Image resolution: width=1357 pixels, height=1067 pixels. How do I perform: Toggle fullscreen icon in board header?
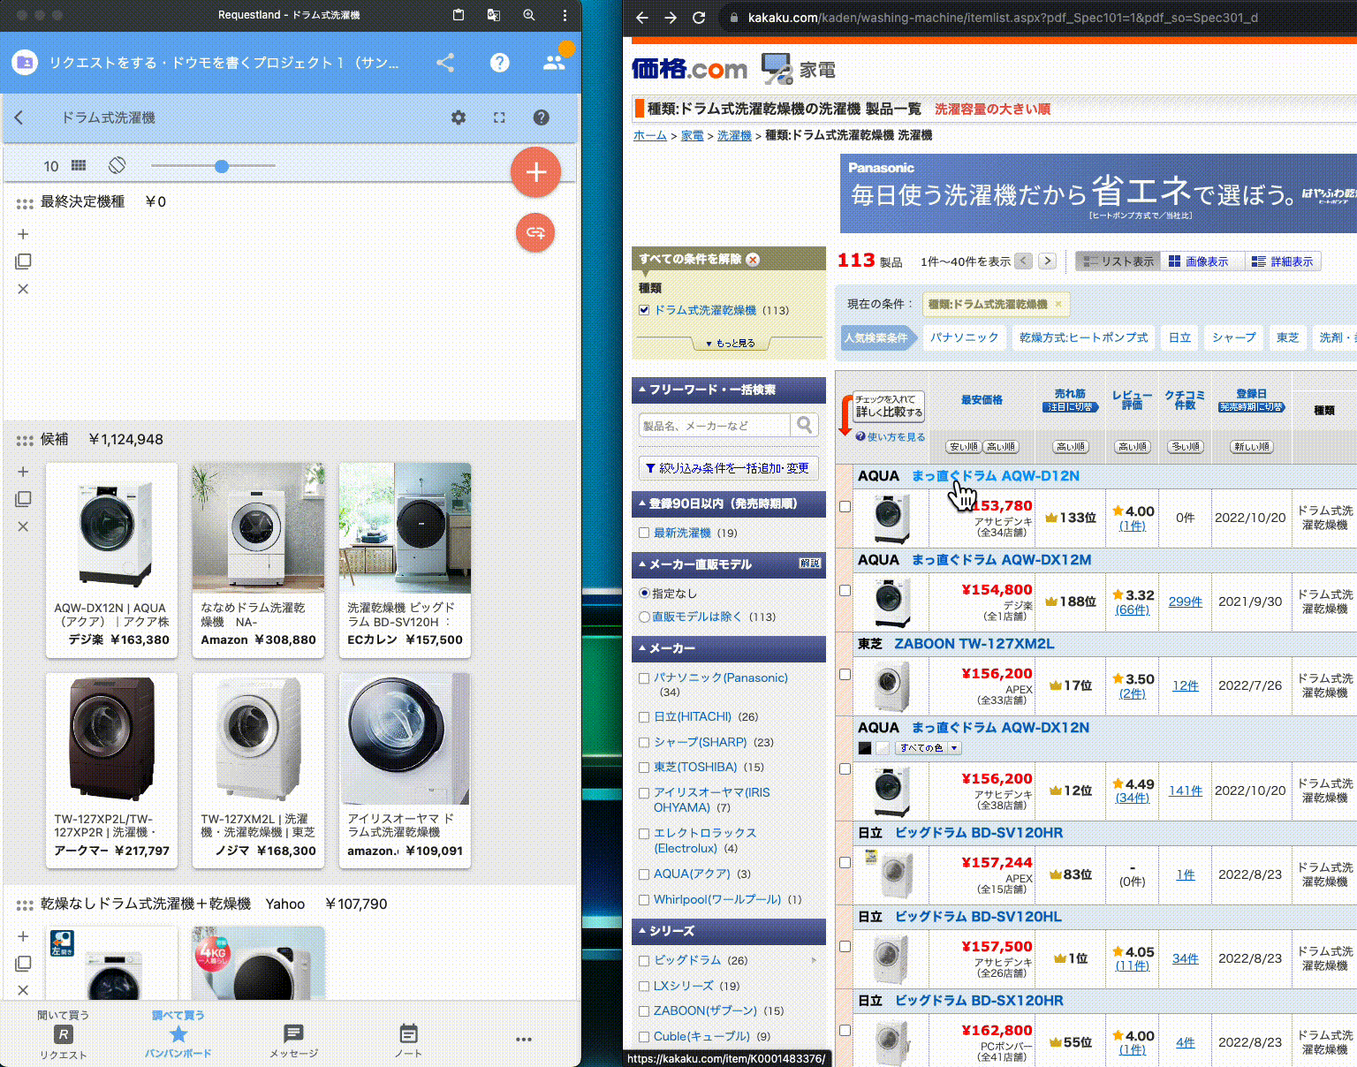click(x=499, y=117)
